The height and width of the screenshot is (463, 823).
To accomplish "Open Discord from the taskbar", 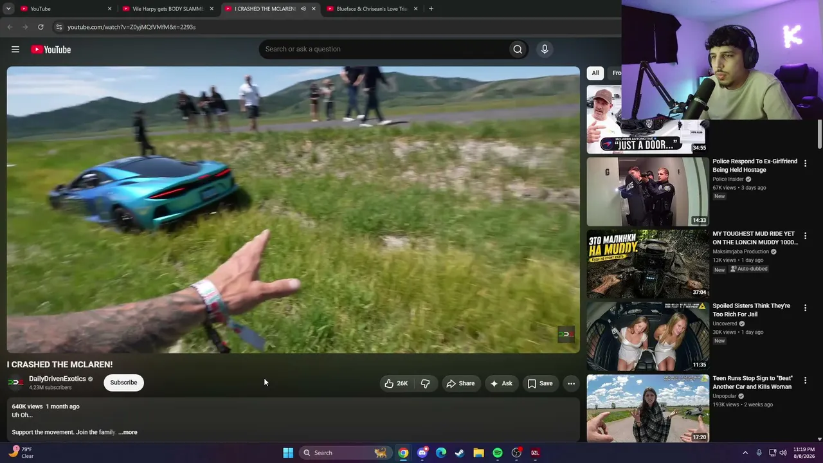I will point(422,453).
